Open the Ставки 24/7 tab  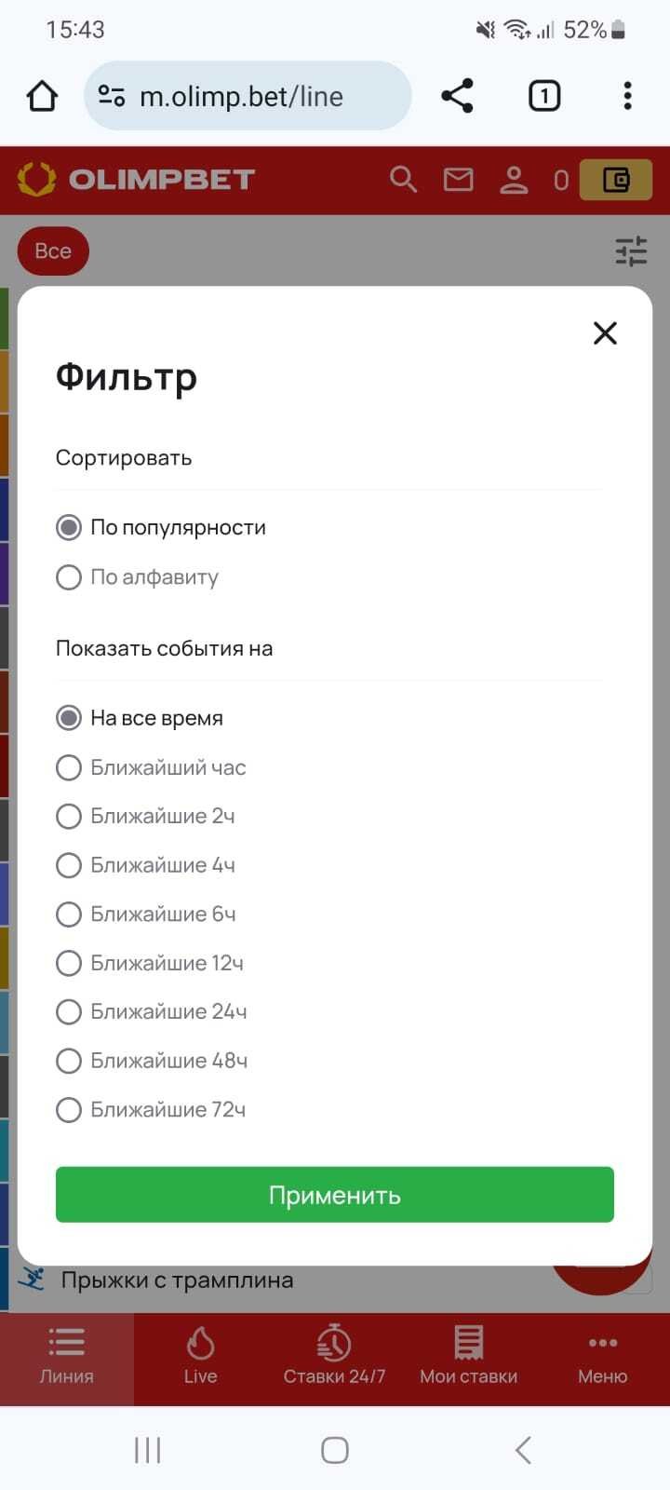(x=334, y=1357)
